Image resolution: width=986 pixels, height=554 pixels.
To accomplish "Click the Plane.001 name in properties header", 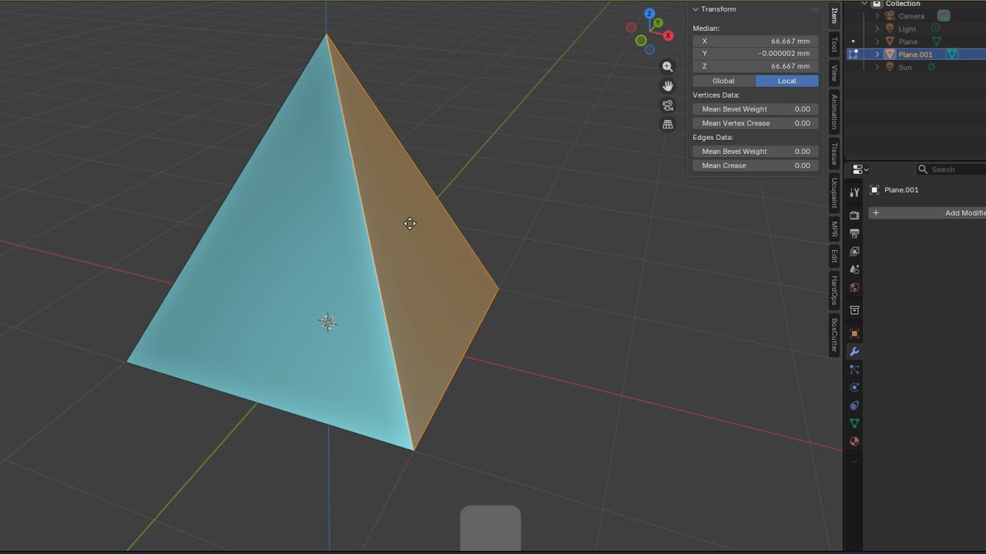I will pyautogui.click(x=901, y=190).
